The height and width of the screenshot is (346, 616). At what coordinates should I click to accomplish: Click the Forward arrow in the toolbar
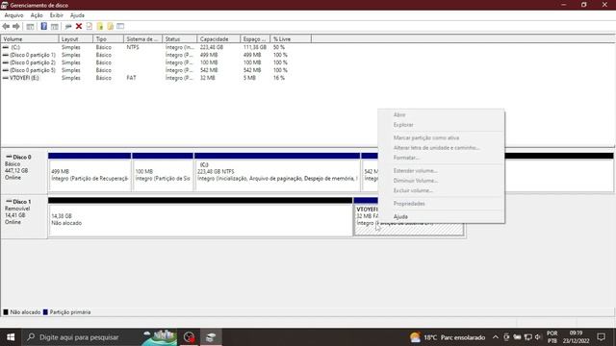coord(16,26)
